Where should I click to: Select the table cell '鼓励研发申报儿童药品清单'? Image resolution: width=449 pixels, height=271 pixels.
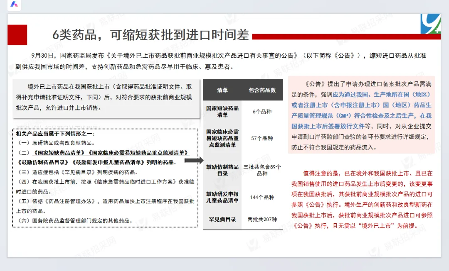pos(222,197)
